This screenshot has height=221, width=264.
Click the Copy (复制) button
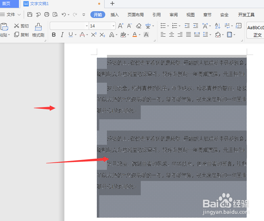(x=22, y=35)
